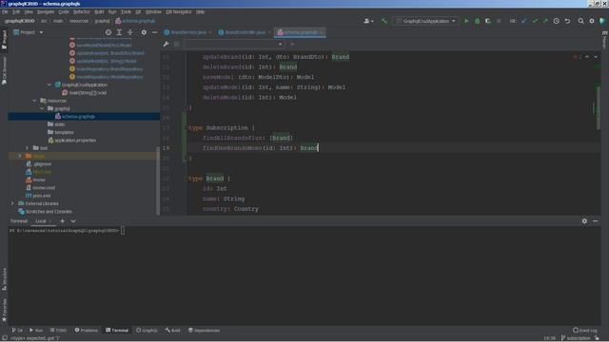Select schema.graphqls file in Project tree
The width and height of the screenshot is (609, 342).
(x=78, y=116)
